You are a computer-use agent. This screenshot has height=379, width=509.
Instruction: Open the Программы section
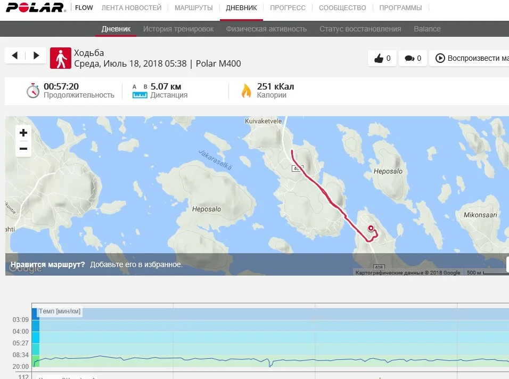(x=400, y=8)
